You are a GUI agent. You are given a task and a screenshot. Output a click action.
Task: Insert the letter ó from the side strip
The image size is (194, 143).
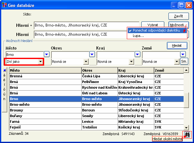4,89
